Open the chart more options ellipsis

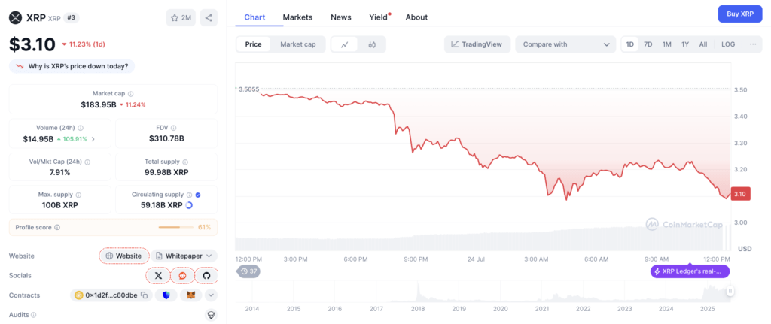click(x=753, y=44)
